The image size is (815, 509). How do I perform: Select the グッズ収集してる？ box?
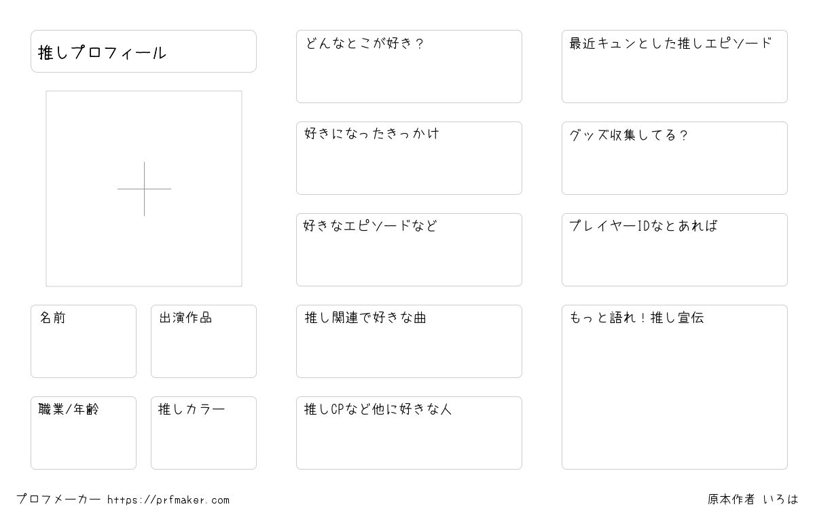(674, 158)
